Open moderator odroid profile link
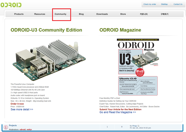The height and width of the screenshot is (132, 186). [23, 129]
